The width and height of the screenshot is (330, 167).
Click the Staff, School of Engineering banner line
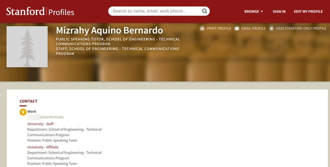[118, 51]
